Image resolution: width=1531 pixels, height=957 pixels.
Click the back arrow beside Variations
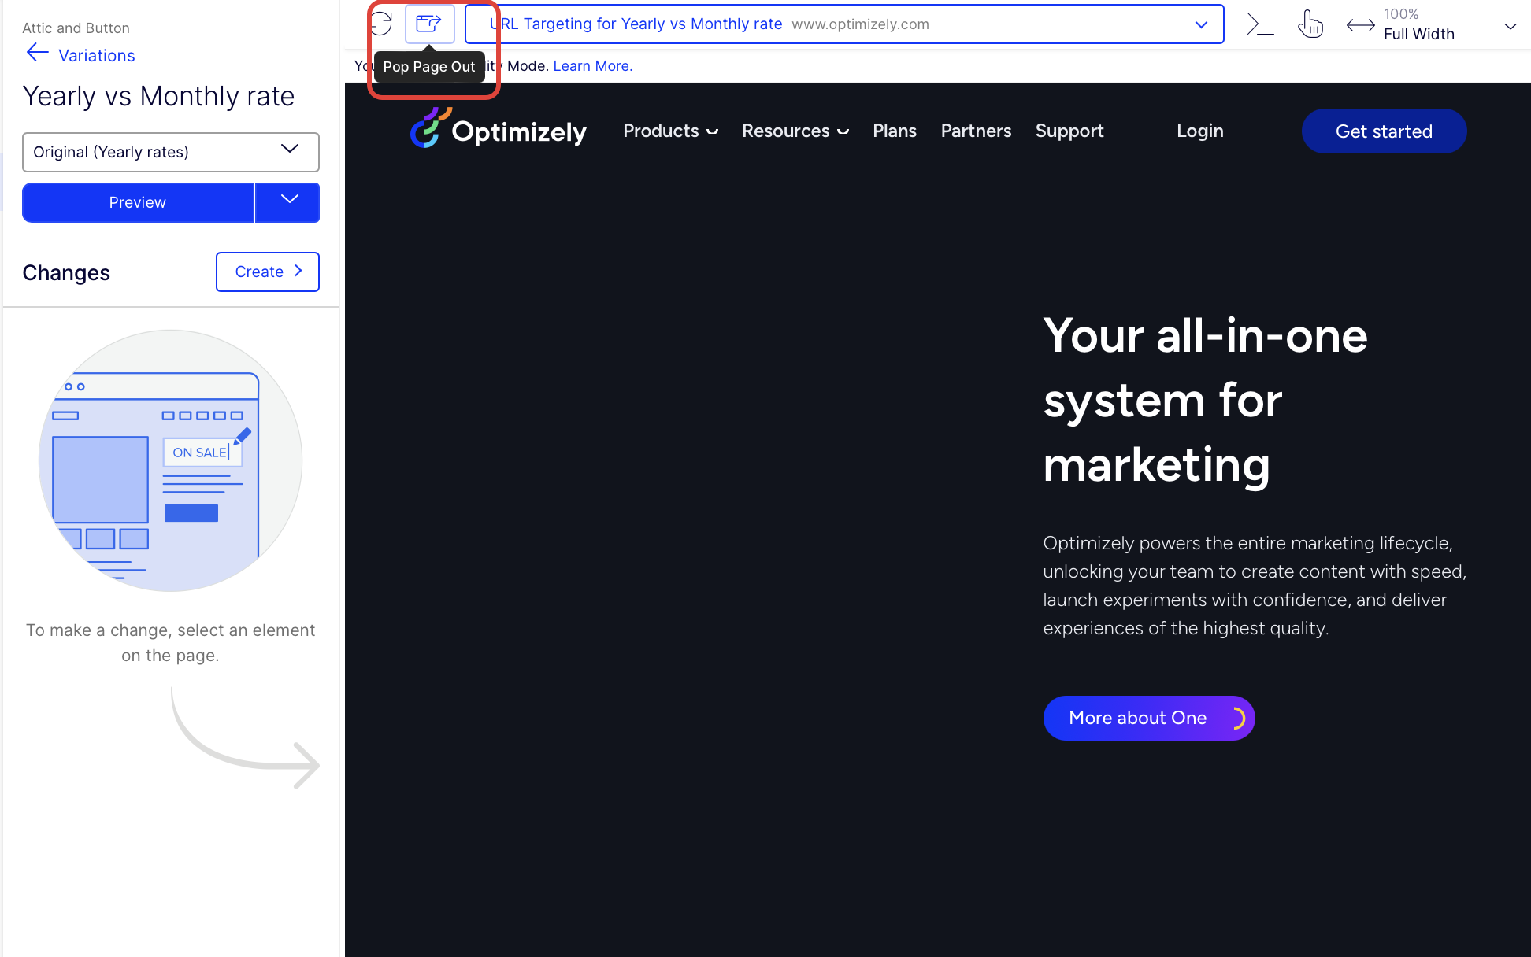37,54
